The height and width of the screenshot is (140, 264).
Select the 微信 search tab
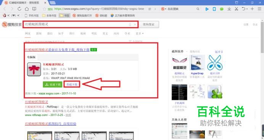pyautogui.click(x=50, y=34)
